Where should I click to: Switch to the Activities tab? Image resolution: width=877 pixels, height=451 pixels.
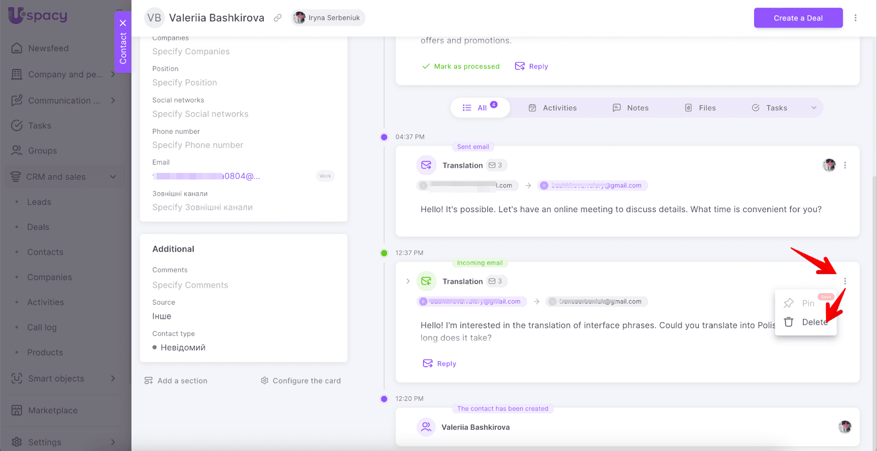point(553,108)
